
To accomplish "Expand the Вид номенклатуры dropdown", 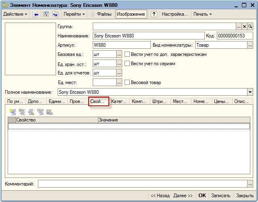I will (250, 45).
